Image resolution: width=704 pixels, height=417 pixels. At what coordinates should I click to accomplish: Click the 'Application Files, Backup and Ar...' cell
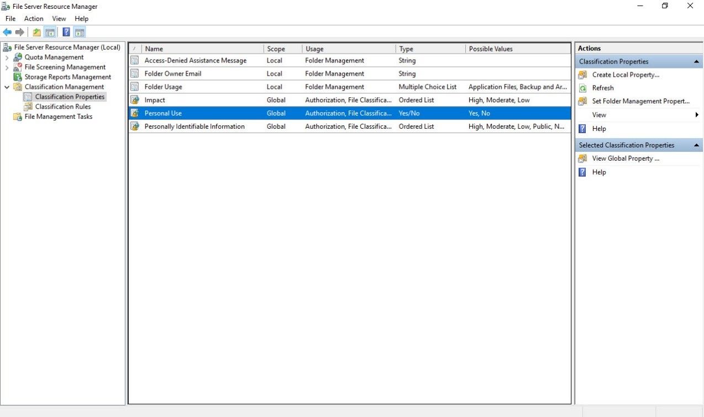pyautogui.click(x=518, y=87)
